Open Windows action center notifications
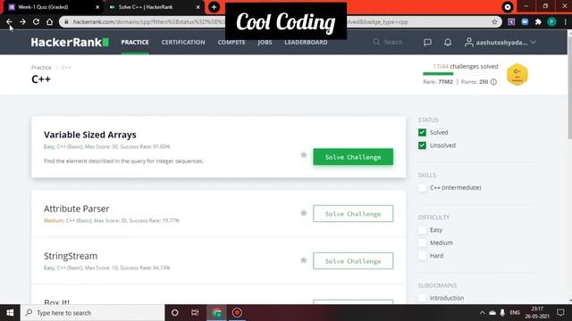 [x=560, y=313]
